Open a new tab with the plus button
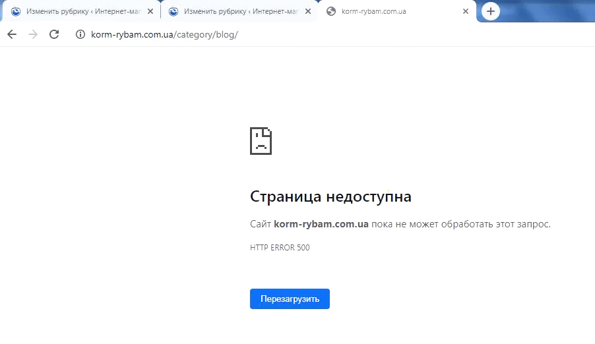Viewport: 595px width, 344px height. (491, 11)
